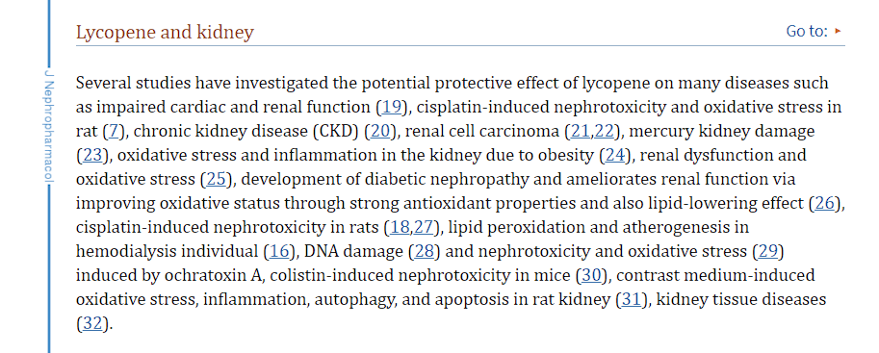Follow citation link 20 after CKD
879x353 pixels.
(x=380, y=132)
